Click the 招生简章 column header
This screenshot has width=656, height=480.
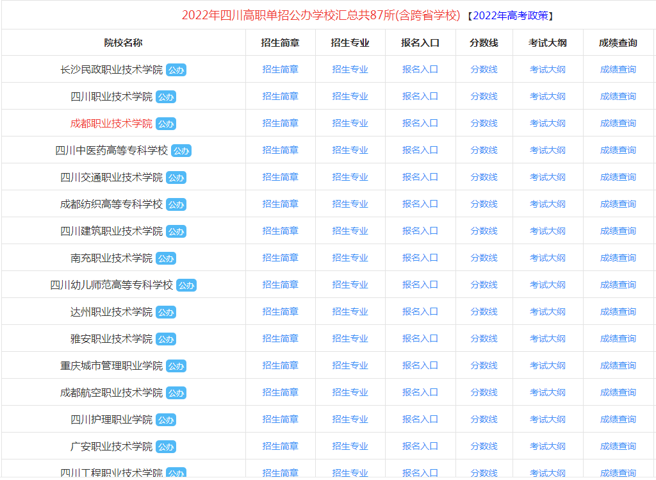(281, 43)
